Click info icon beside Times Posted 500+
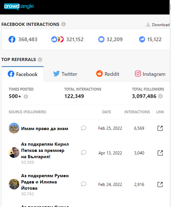The width and height of the screenshot is (171, 207). 26,97
